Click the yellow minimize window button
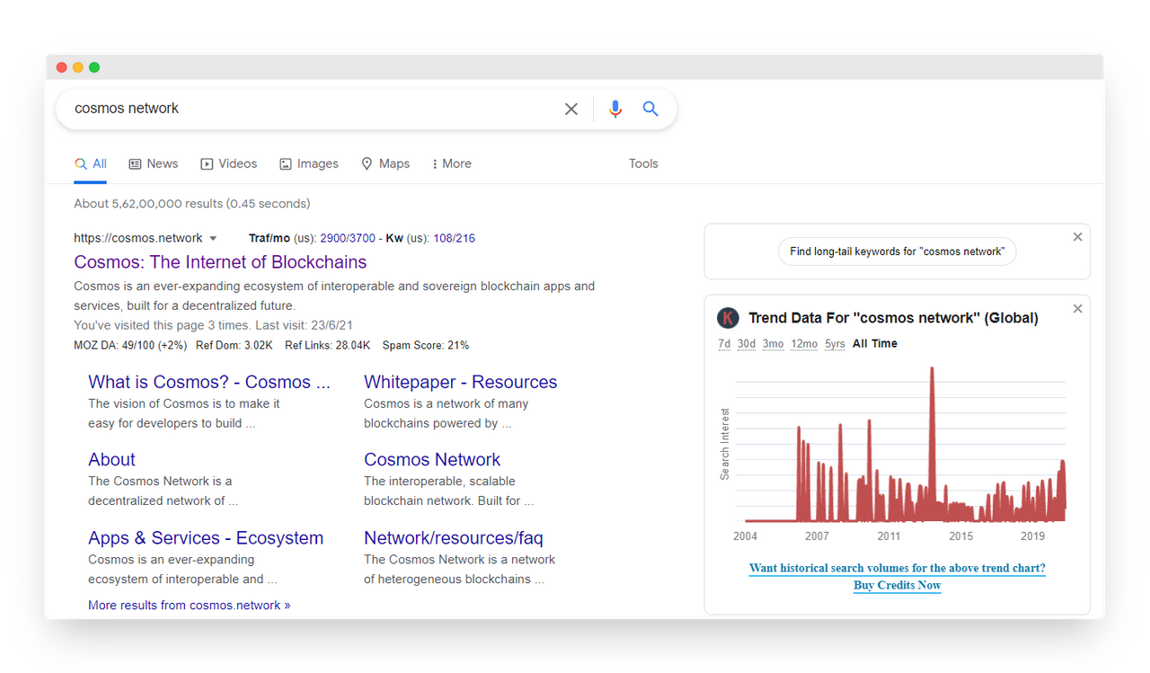The height and width of the screenshot is (673, 1150). point(78,67)
